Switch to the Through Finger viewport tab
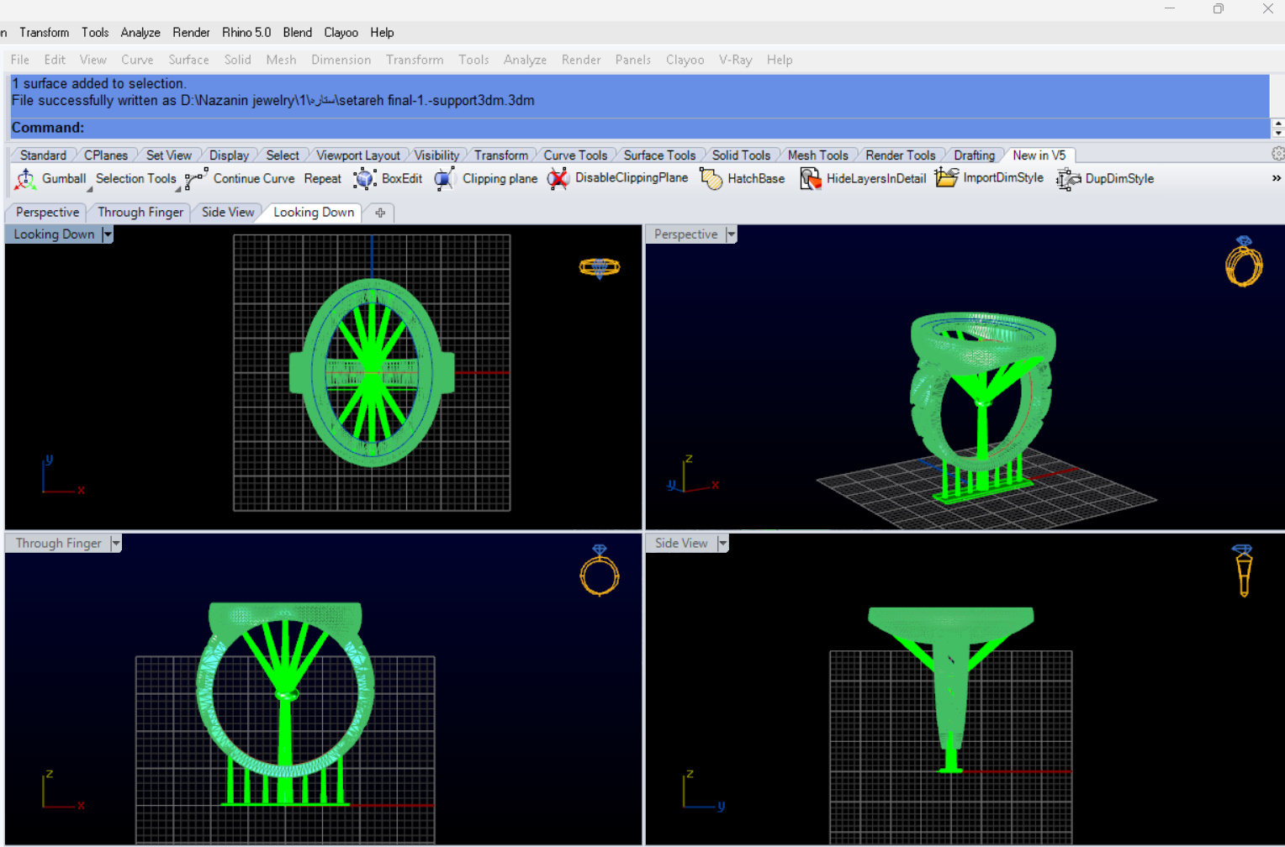Image resolution: width=1285 pixels, height=847 pixels. click(140, 213)
